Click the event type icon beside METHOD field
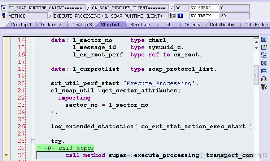270x161 pixels. (4, 15)
